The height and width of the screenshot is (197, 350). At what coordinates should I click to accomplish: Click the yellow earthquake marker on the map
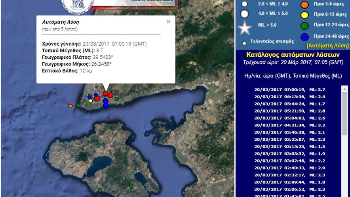[x=91, y=101]
